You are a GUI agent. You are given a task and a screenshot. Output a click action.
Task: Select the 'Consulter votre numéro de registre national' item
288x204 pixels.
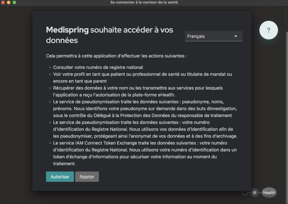pyautogui.click(x=98, y=67)
